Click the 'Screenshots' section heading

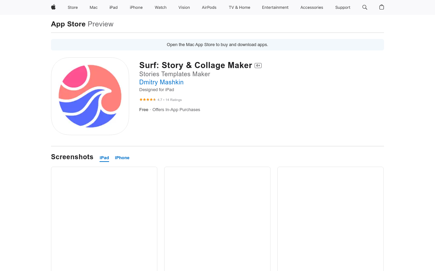[72, 157]
